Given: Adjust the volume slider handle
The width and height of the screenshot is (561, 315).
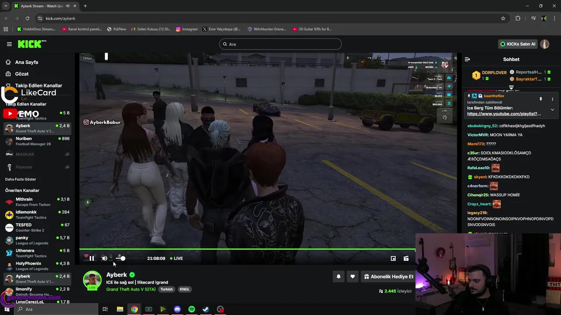Looking at the screenshot, I should [123, 259].
